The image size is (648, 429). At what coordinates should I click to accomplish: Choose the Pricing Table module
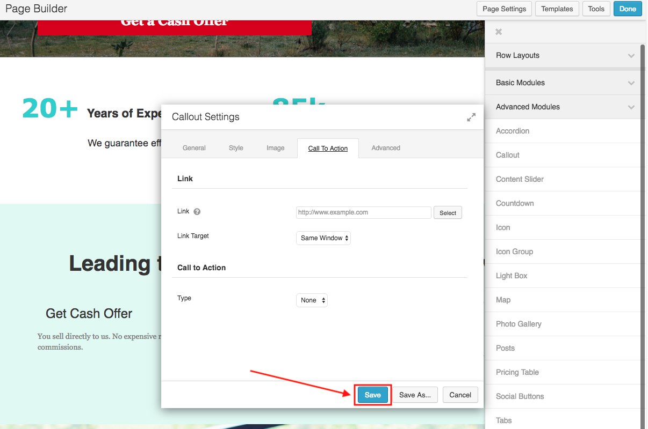563,372
